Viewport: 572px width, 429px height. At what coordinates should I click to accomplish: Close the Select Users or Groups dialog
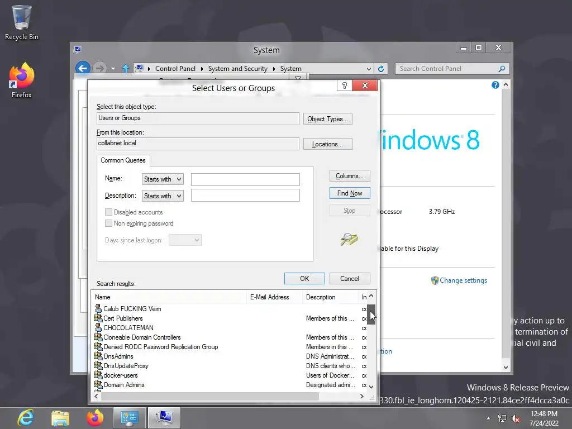click(x=365, y=85)
